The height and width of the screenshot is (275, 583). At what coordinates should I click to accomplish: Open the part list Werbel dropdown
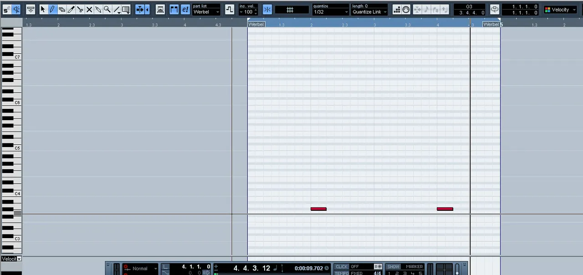(x=206, y=12)
